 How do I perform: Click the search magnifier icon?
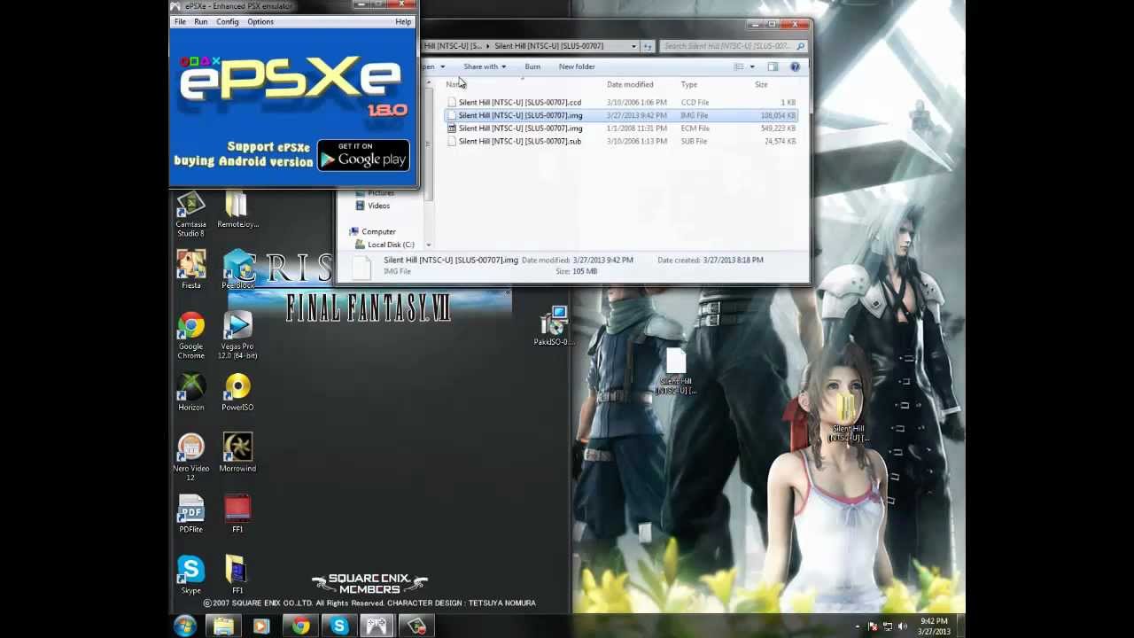tap(801, 46)
